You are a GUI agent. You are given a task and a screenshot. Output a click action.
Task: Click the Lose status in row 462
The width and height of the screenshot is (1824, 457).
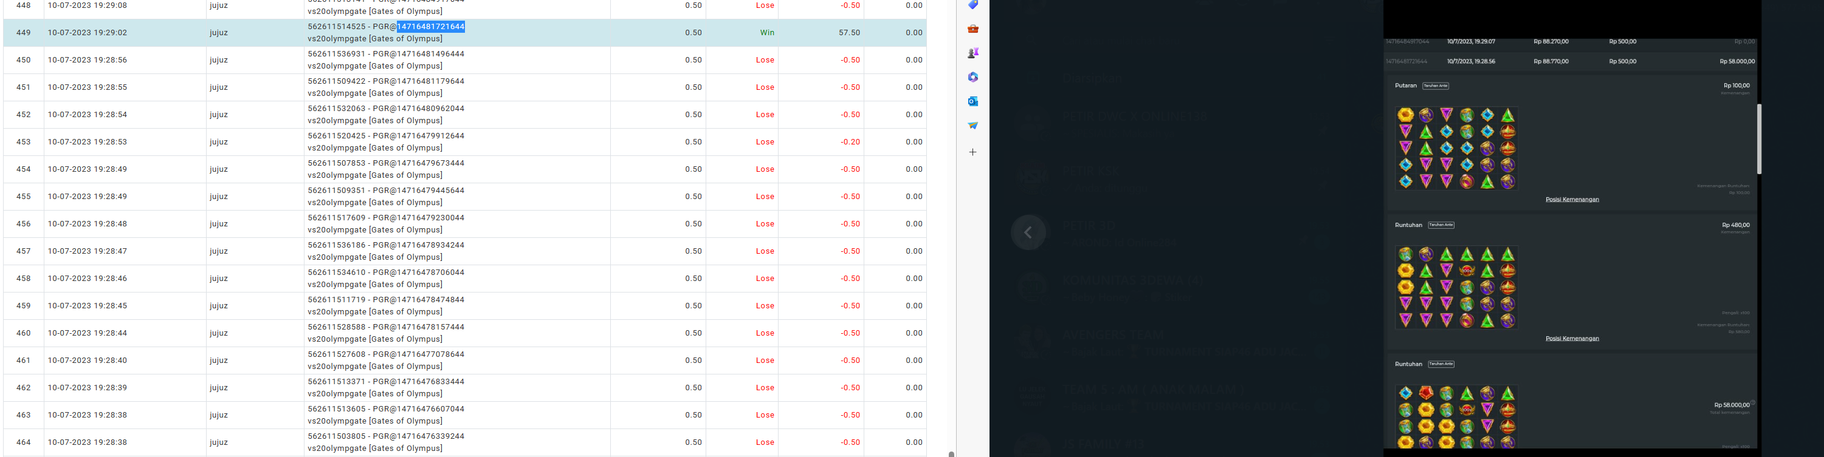pyautogui.click(x=765, y=388)
